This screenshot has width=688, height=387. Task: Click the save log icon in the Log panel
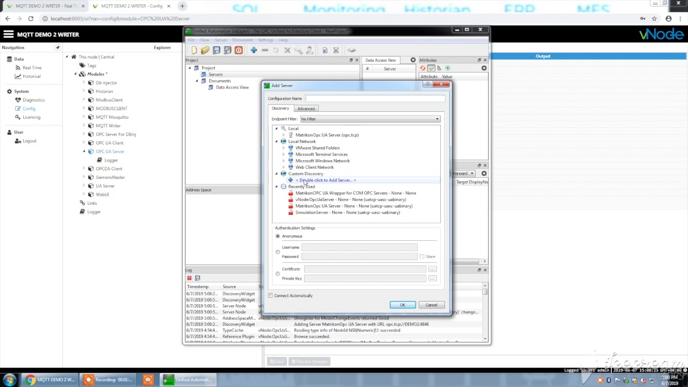pyautogui.click(x=197, y=278)
